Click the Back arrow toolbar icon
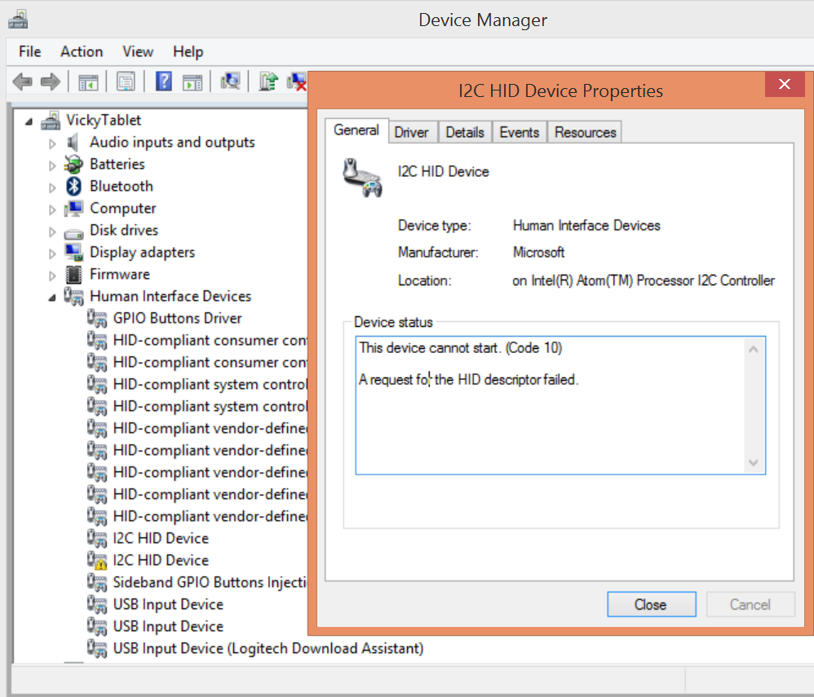Viewport: 814px width, 697px height. (x=23, y=82)
